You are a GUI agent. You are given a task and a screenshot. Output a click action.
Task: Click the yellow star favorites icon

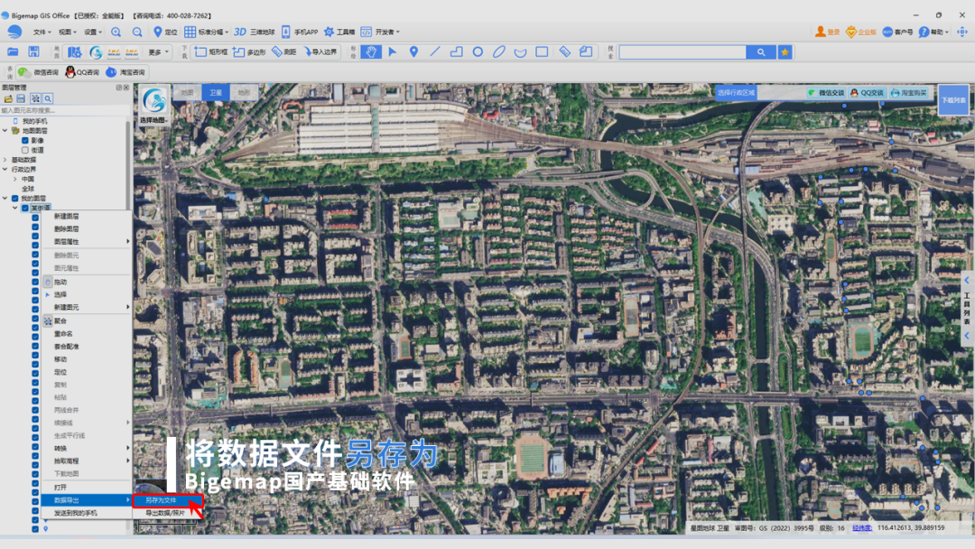785,52
